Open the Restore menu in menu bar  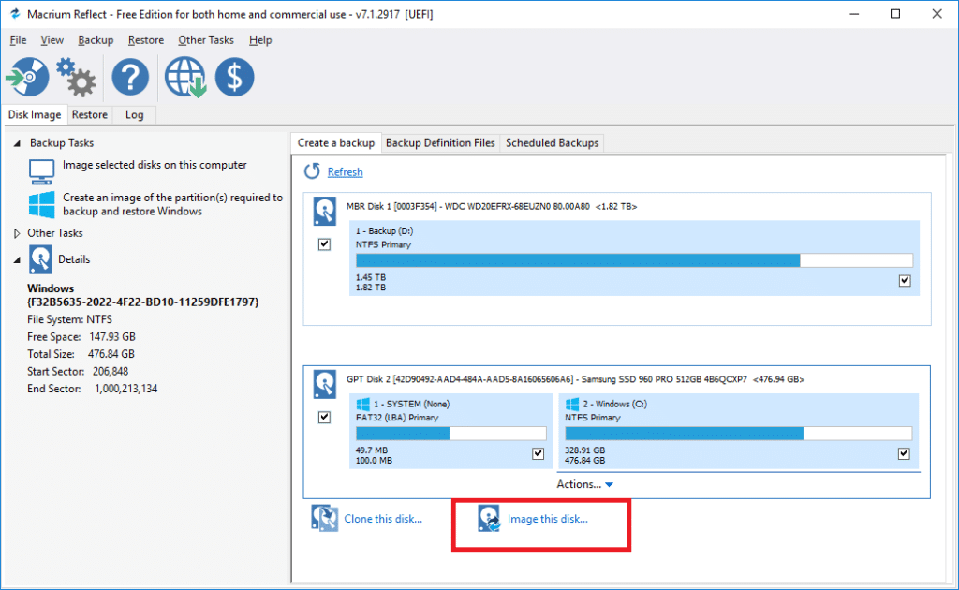click(x=146, y=40)
